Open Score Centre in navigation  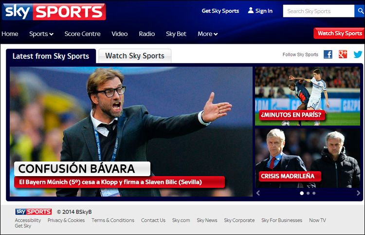pos(82,34)
